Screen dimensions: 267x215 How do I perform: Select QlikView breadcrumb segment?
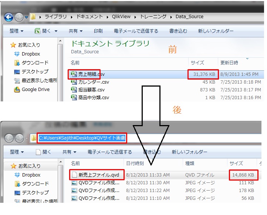click(121, 17)
